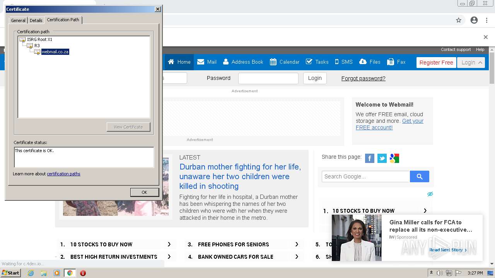Select the Certification Path tab
Image resolution: width=495 pixels, height=278 pixels.
63,20
